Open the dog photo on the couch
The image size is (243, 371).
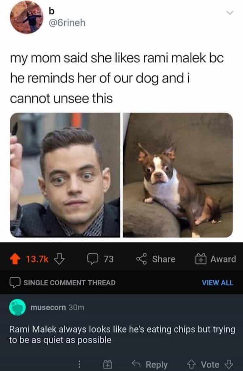tap(178, 175)
